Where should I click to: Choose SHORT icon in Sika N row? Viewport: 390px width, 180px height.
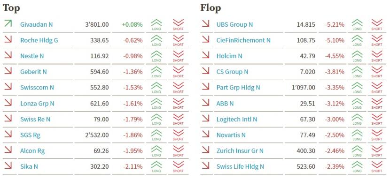pyautogui.click(x=178, y=166)
